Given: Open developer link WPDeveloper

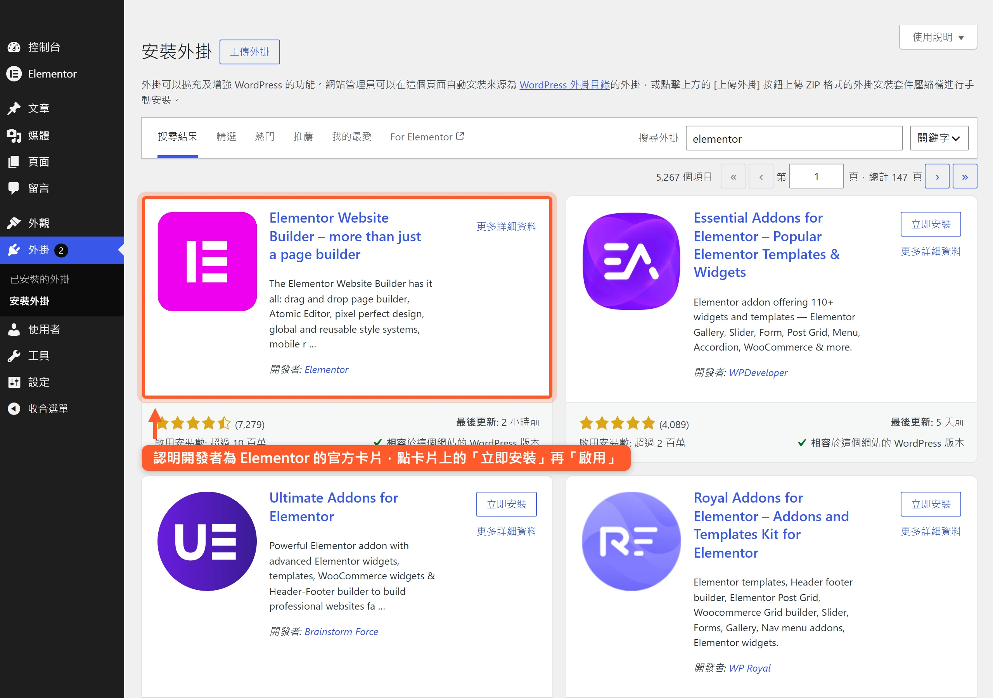Looking at the screenshot, I should tap(758, 372).
